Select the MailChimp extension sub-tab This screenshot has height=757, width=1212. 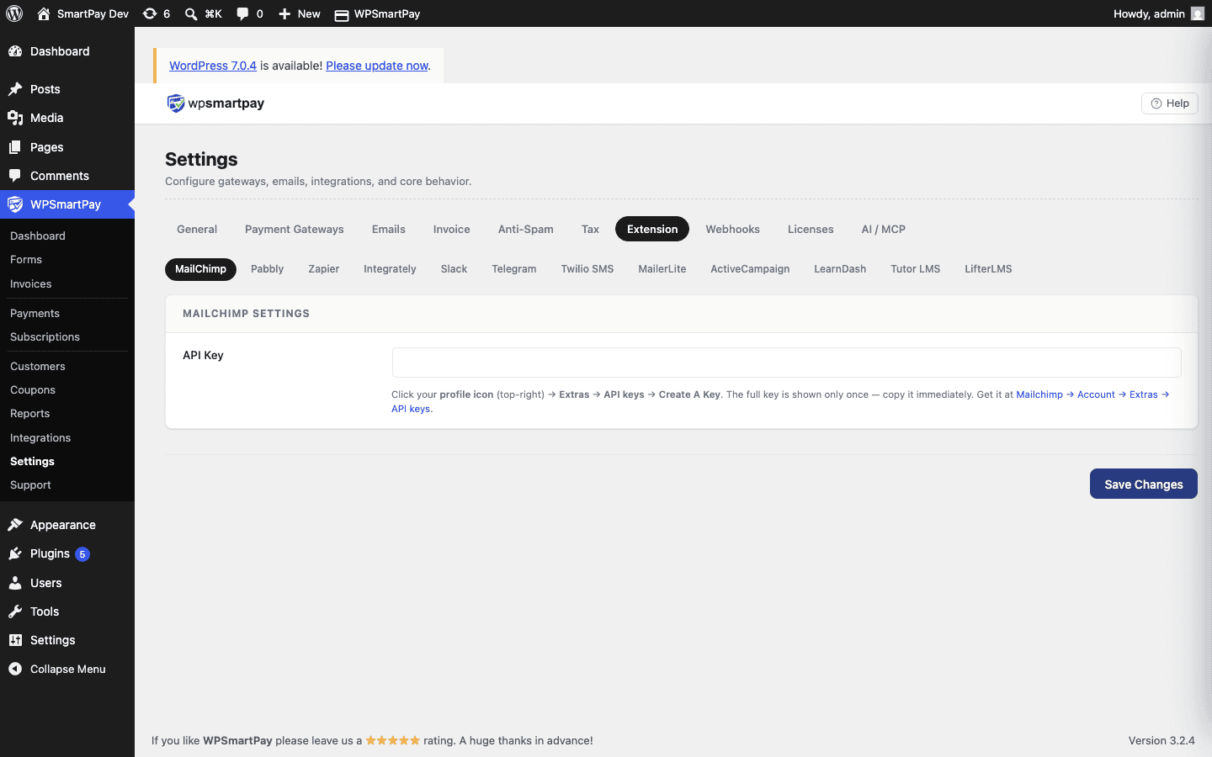(200, 269)
